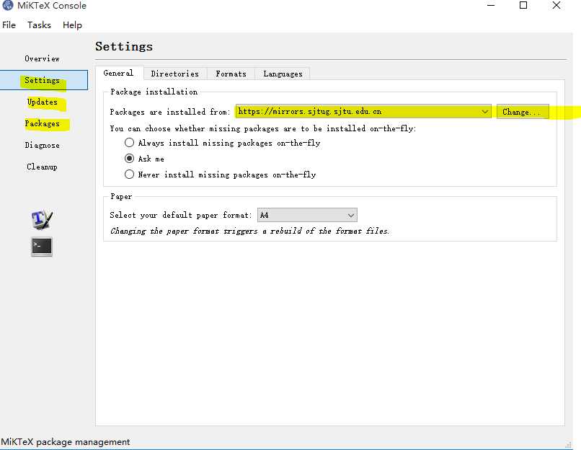Open the Cleanup page
This screenshot has height=450, width=581.
click(42, 167)
